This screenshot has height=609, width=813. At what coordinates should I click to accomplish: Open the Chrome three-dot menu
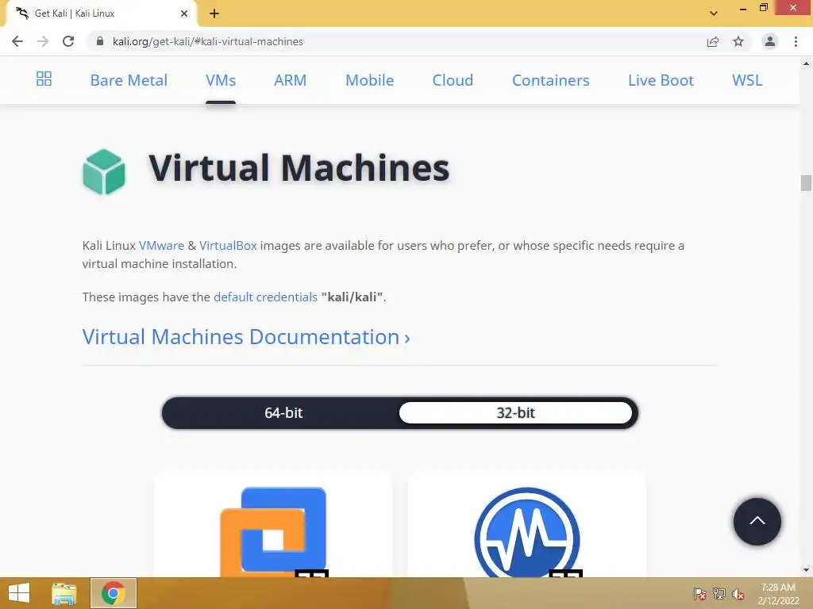tap(796, 41)
